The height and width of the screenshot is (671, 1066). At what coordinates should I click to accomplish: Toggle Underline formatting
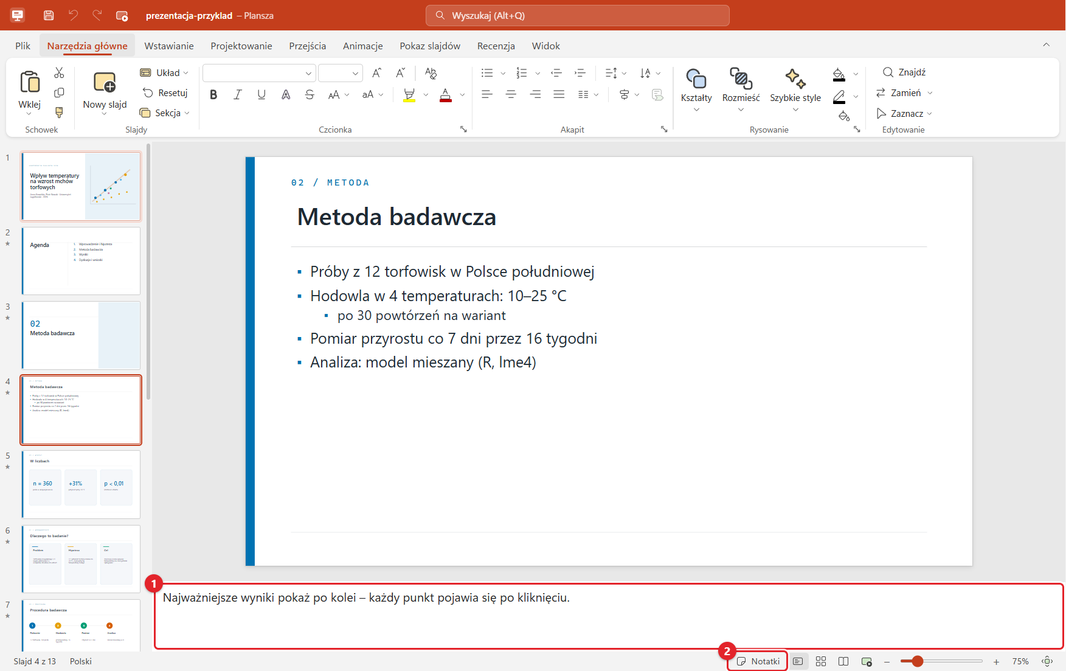[x=261, y=94]
